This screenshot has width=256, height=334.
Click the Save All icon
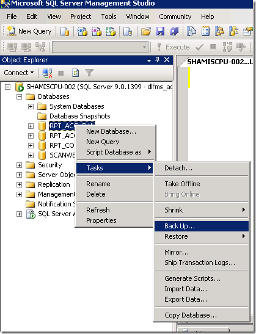point(174,31)
